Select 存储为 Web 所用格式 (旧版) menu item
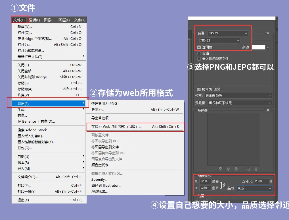The image size is (289, 220). [x=116, y=127]
